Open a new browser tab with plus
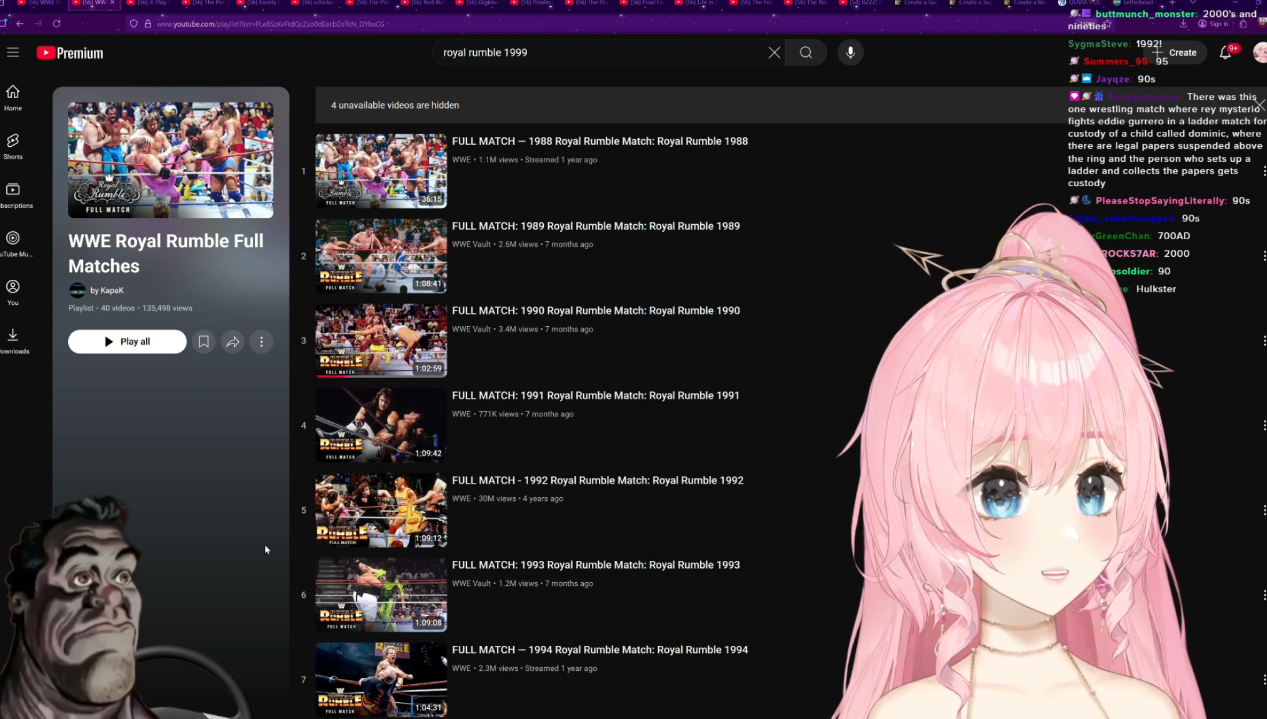 point(1172,2)
